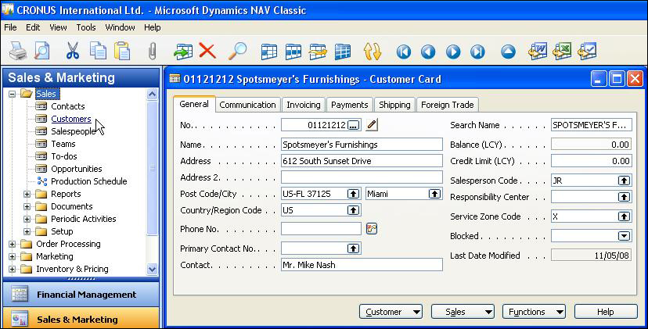The width and height of the screenshot is (648, 329).
Task: Open Salesperson Code lookup arrow
Action: pyautogui.click(x=624, y=181)
